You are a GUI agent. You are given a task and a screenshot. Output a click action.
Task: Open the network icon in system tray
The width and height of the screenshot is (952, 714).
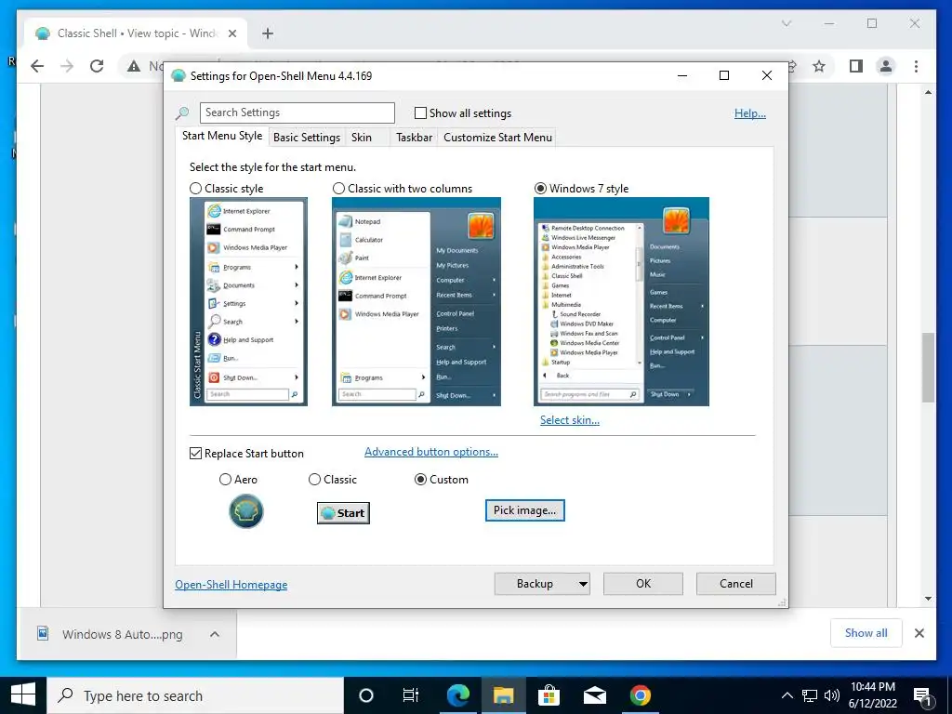810,695
